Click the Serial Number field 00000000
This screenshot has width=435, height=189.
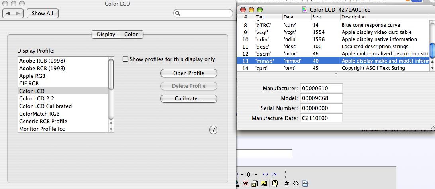coord(321,108)
